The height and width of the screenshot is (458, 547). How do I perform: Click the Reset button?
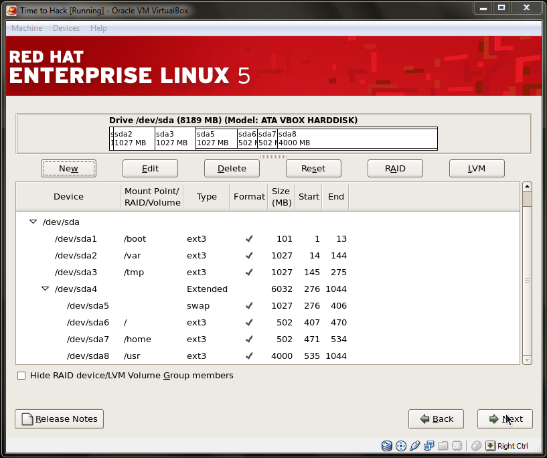click(313, 169)
